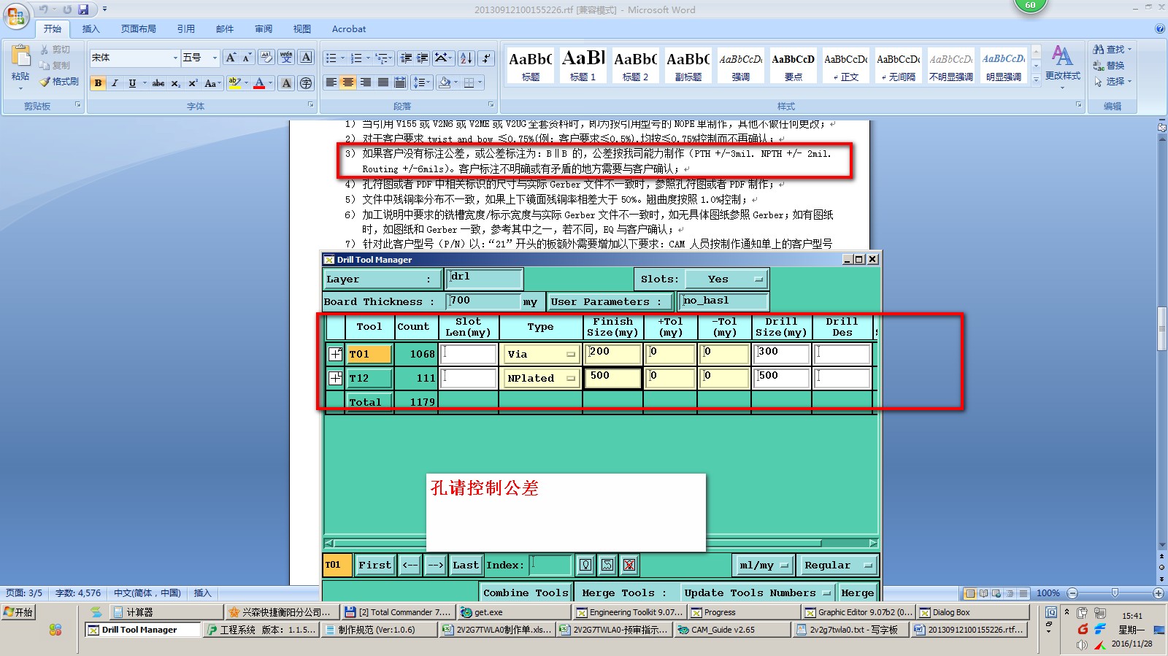Click the bulb icon next to Index field
Image resolution: width=1168 pixels, height=656 pixels.
[x=585, y=565]
